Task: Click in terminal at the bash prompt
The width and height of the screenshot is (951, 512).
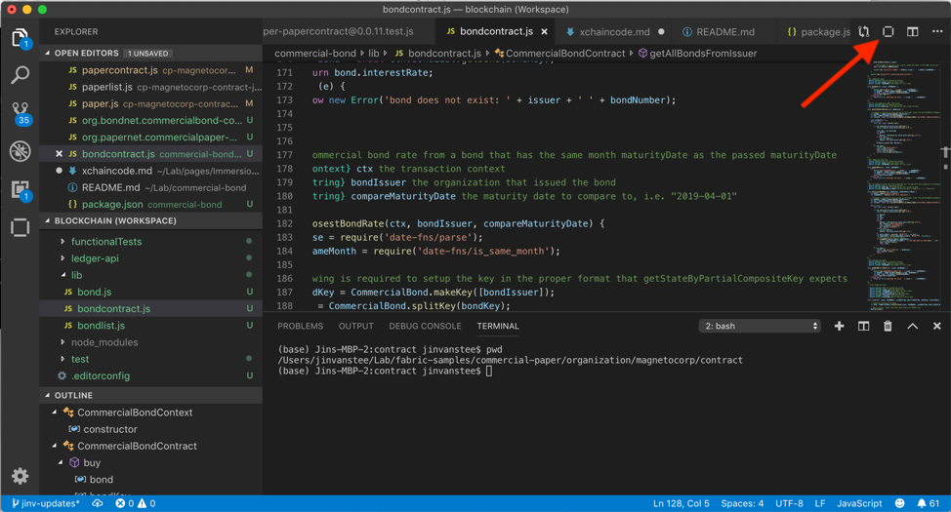Action: coord(489,371)
